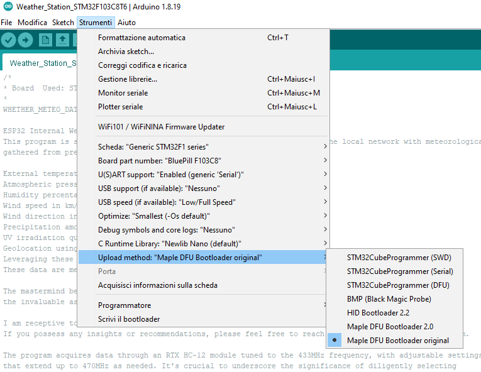Image resolution: width=481 pixels, height=372 pixels.
Task: Select STM32CubeProgrammer (SWD) upload method
Action: pos(394,258)
